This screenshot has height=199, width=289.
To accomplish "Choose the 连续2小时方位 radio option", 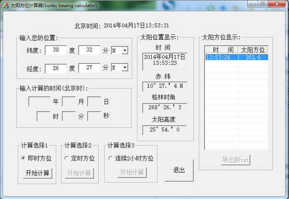I will tap(110, 158).
